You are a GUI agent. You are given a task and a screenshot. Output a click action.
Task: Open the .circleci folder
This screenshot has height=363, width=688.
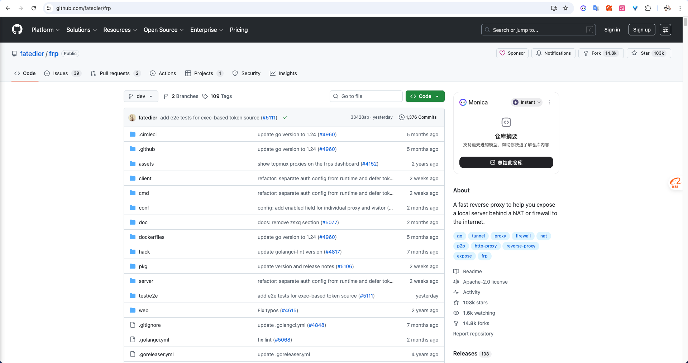148,134
